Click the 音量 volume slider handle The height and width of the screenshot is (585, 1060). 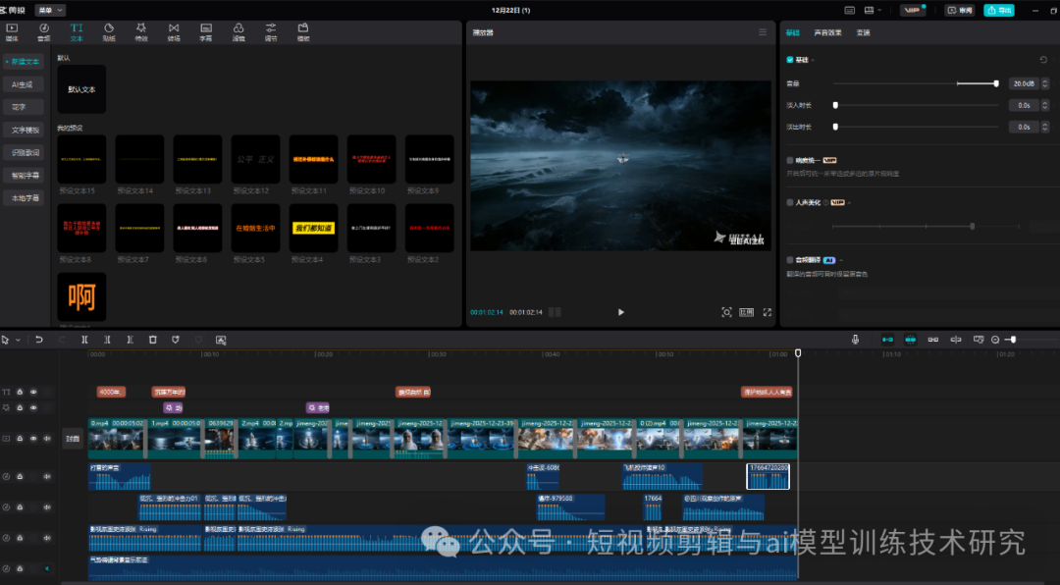(996, 83)
